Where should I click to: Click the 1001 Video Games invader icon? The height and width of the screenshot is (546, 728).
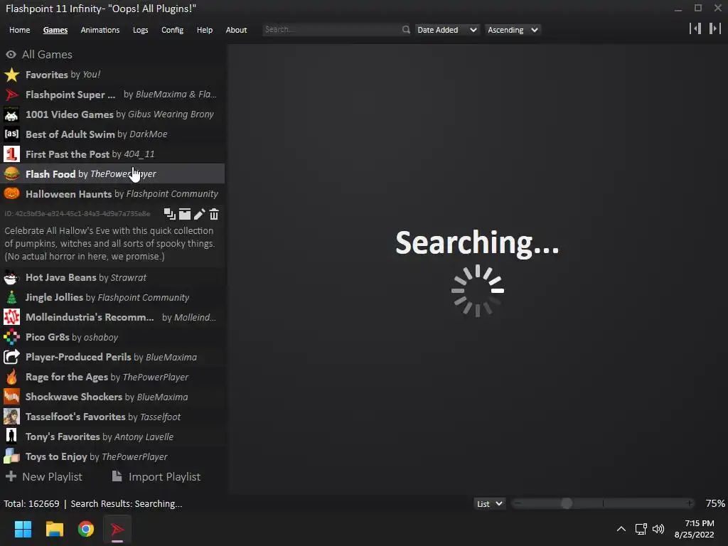coord(11,114)
